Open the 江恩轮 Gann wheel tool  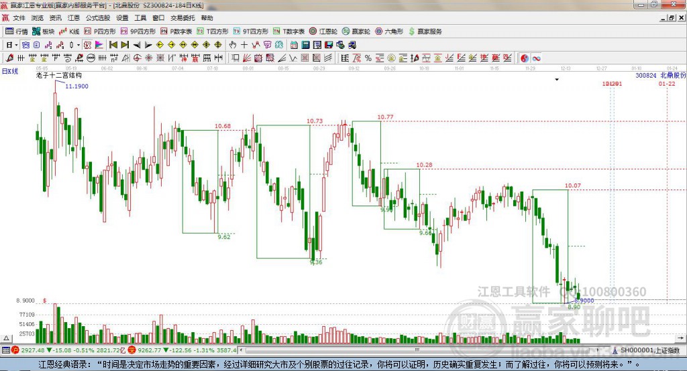[323, 31]
